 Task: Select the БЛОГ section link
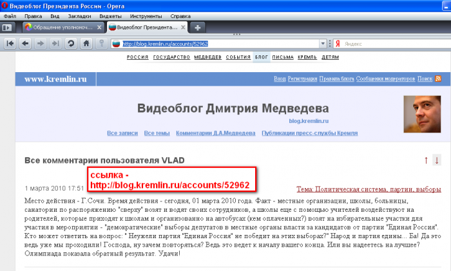262,57
